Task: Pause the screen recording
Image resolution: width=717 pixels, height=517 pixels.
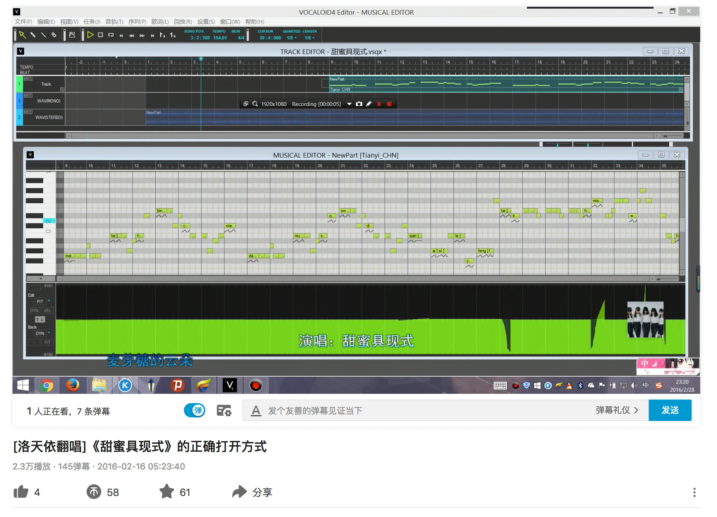Action: point(379,104)
